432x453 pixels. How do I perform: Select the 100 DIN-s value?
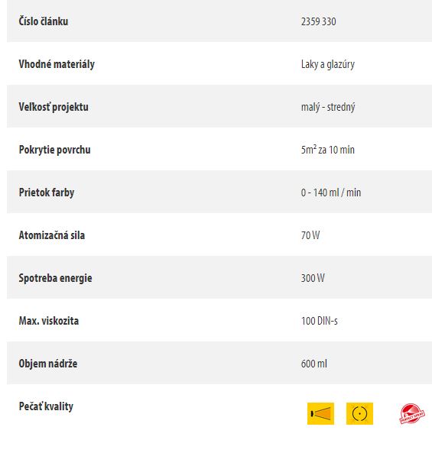tap(320, 321)
